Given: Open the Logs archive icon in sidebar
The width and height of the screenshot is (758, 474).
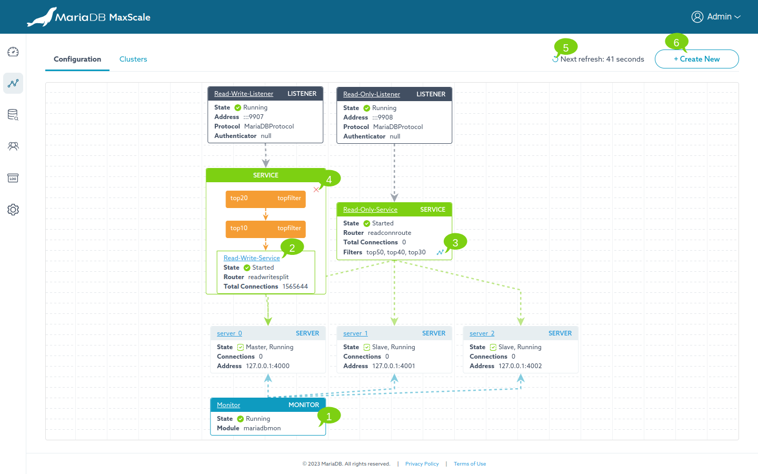Looking at the screenshot, I should [13, 178].
